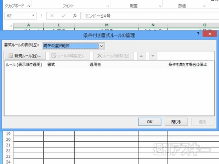Click the New Rule (新規ルール) button
Screen dimensions: 219x164
[25, 56]
